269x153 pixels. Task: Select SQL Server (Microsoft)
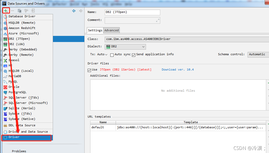pos(28,103)
